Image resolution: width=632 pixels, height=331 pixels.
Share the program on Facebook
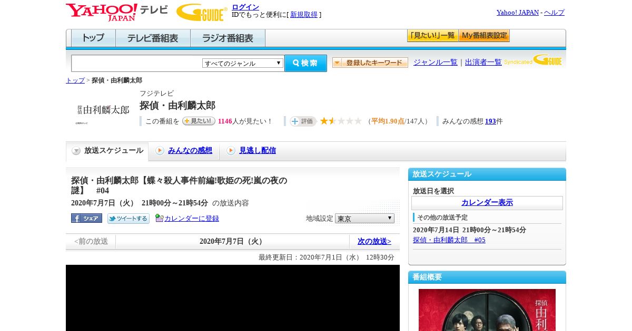pyautogui.click(x=86, y=218)
